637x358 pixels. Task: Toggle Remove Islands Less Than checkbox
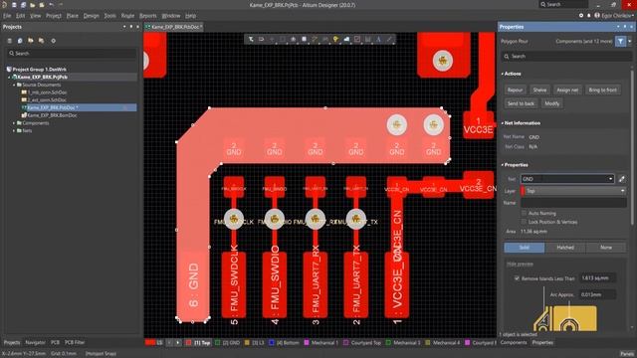click(517, 278)
